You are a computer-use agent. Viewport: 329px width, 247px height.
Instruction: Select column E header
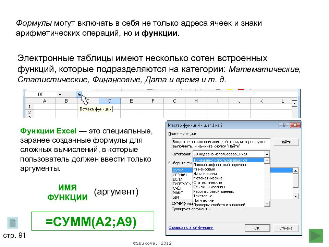(x=131, y=101)
